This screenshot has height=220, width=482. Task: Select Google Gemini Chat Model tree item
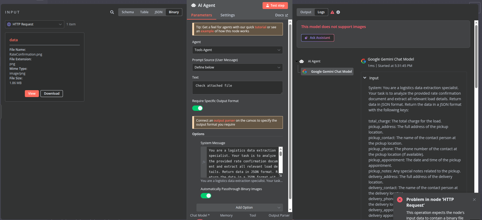point(327,72)
